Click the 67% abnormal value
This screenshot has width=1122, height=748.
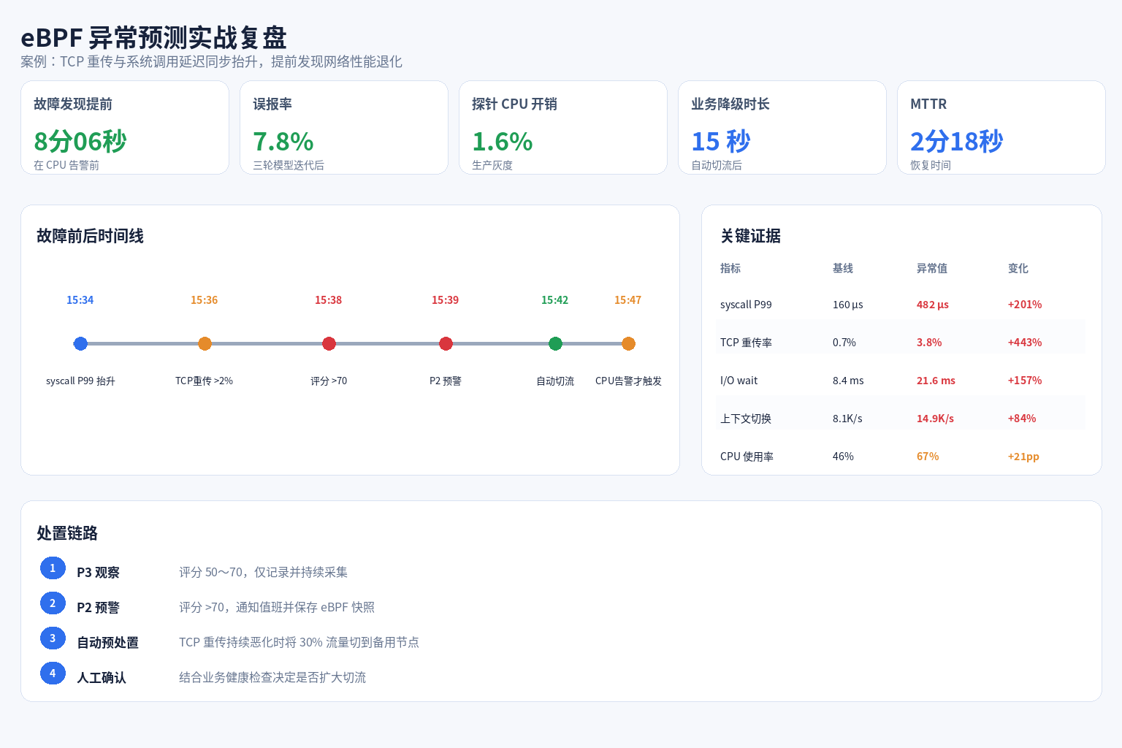(928, 457)
